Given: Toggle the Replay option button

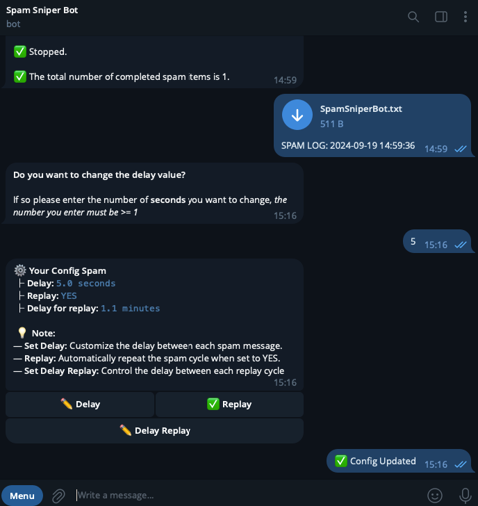Looking at the screenshot, I should click(x=229, y=405).
